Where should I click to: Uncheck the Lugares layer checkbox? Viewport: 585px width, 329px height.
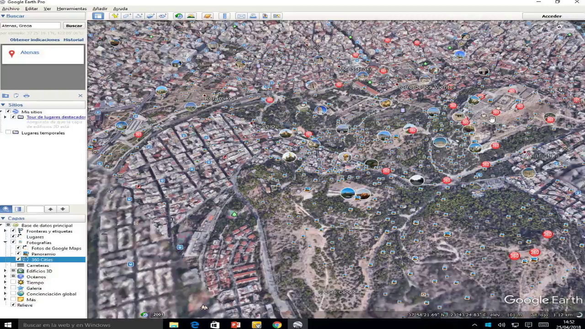13,237
